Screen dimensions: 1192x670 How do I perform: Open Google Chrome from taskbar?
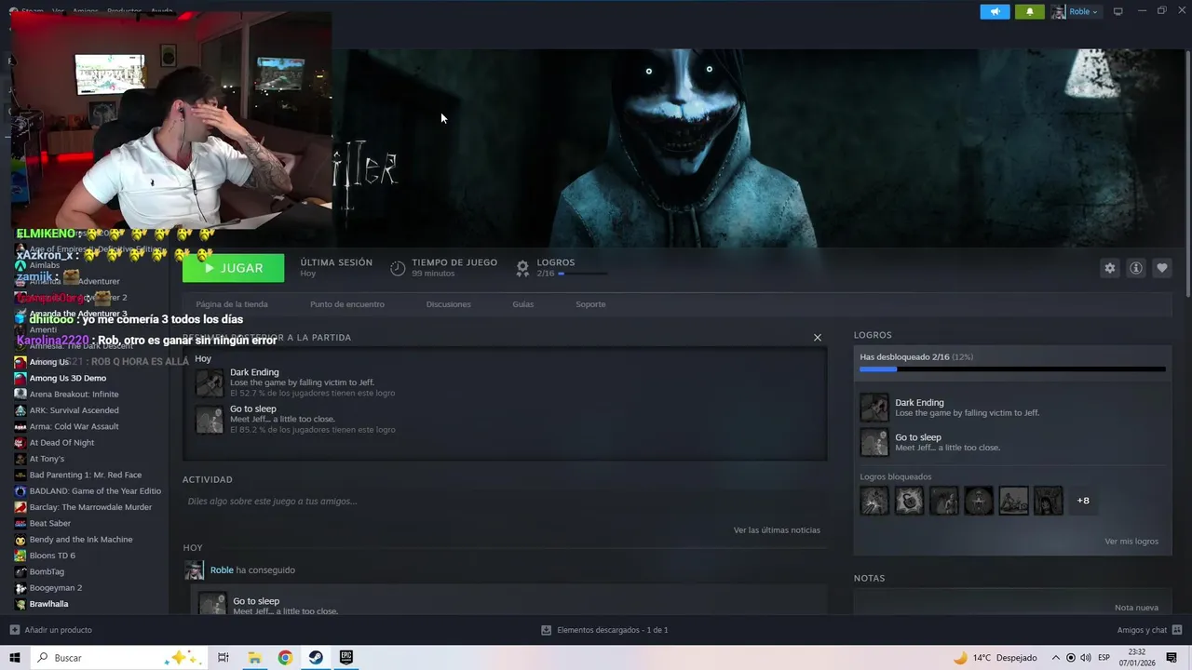[285, 658]
